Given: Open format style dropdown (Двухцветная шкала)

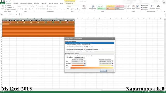Looking at the screenshot, I should [84, 58].
